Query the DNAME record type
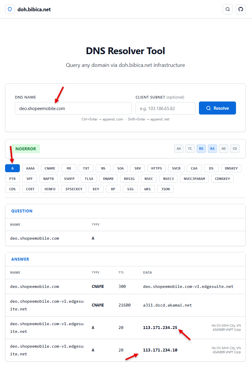The width and height of the screenshot is (252, 366). (109, 179)
